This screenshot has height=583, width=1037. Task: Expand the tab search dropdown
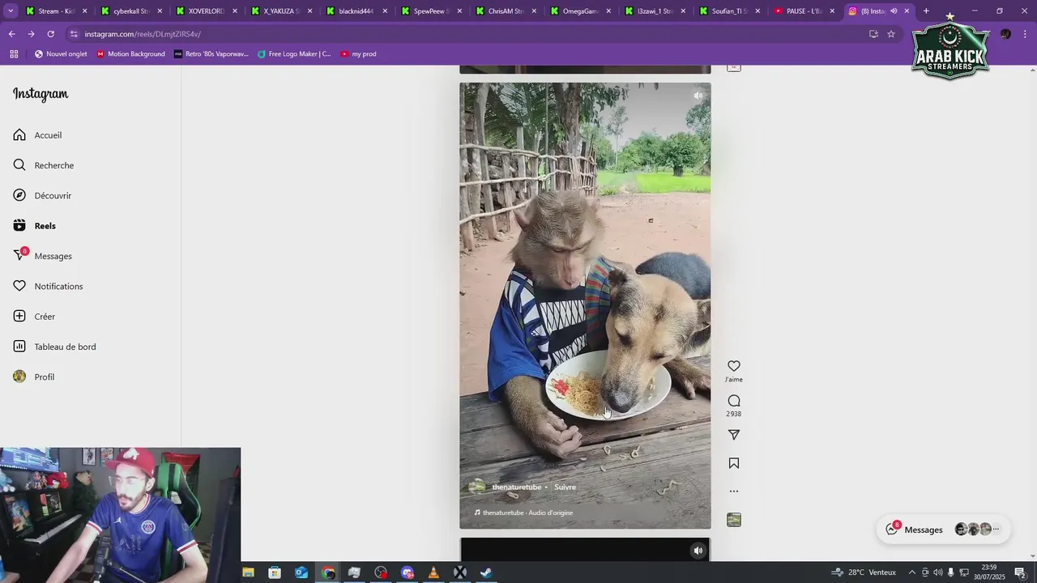click(x=11, y=11)
